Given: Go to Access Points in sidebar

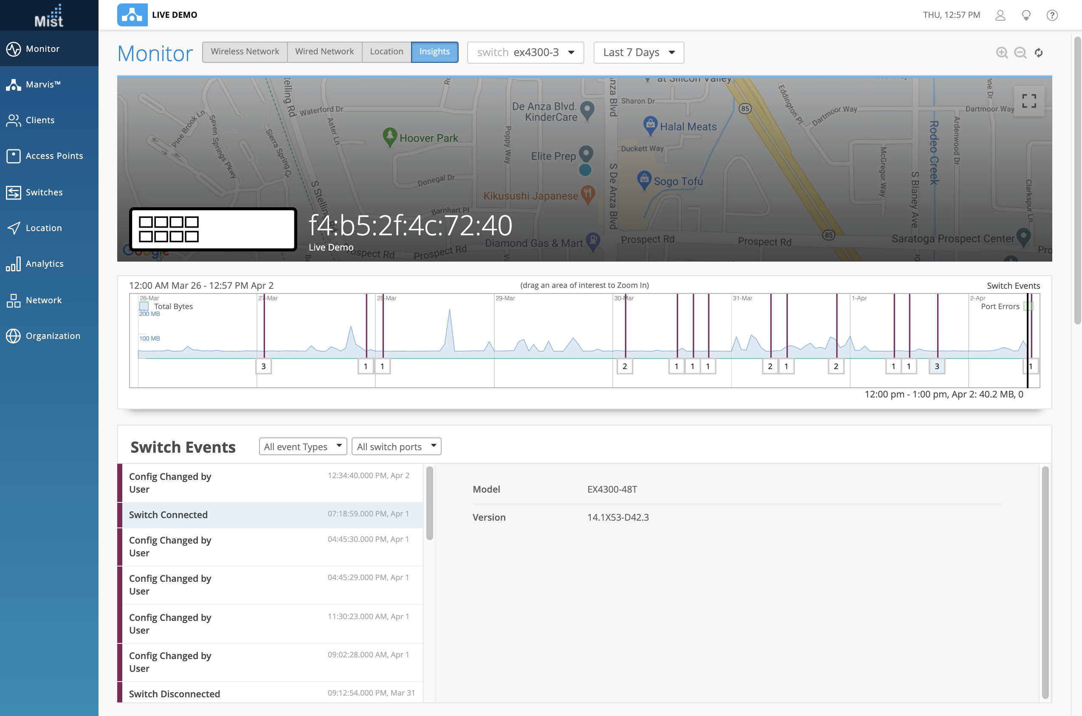Looking at the screenshot, I should click(x=54, y=156).
